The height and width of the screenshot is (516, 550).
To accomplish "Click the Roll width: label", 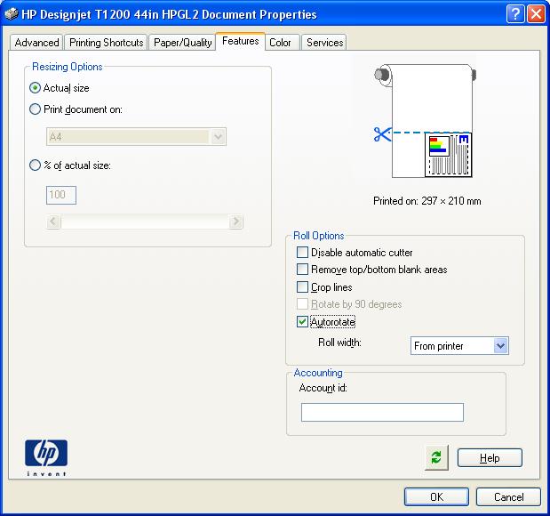I will pos(339,343).
